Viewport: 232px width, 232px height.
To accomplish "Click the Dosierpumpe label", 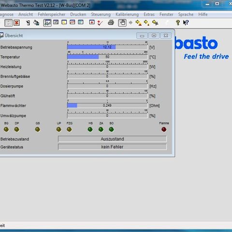I will (12, 86).
